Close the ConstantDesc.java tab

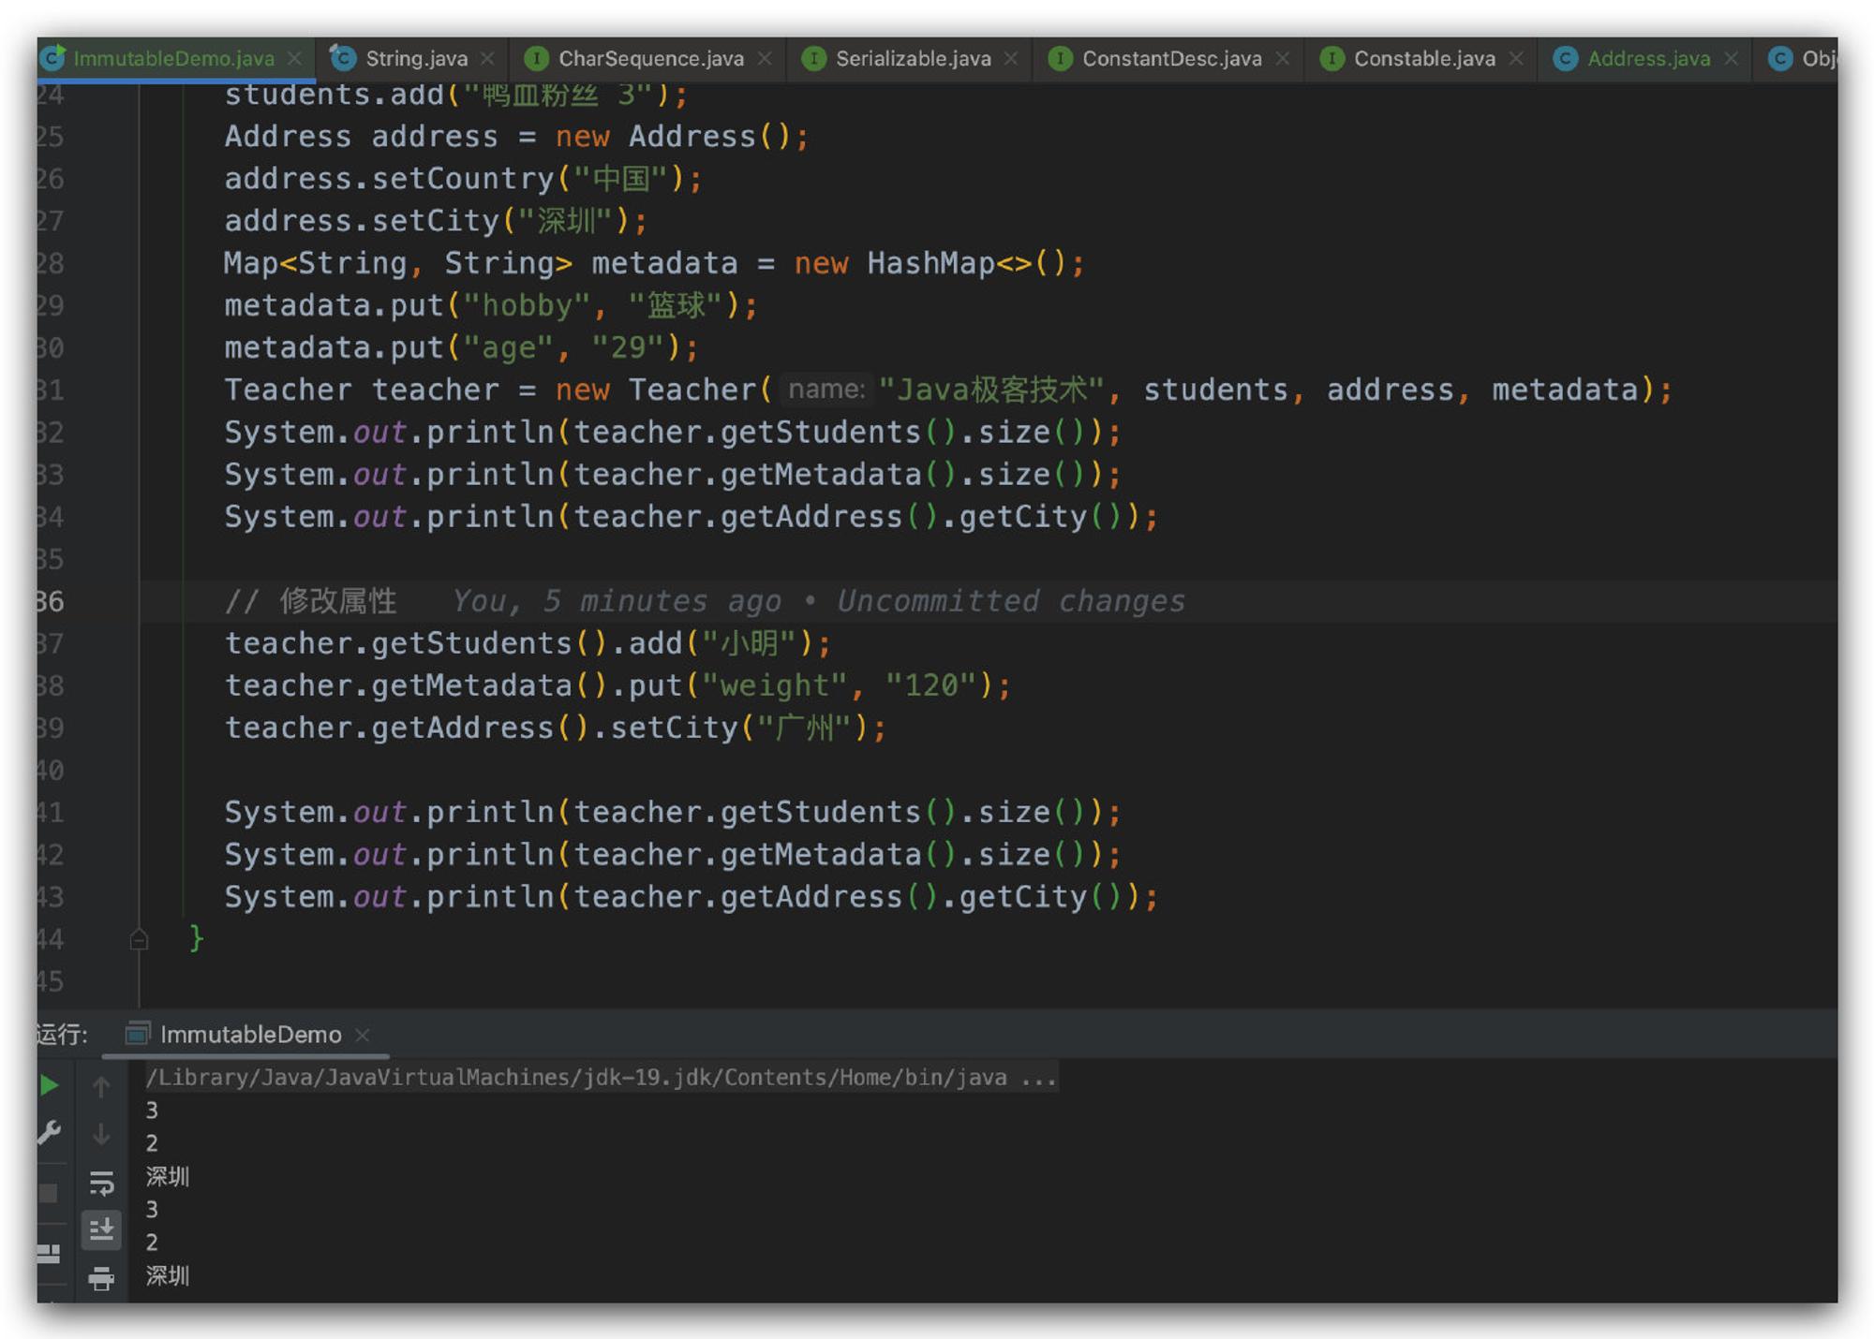1283,58
